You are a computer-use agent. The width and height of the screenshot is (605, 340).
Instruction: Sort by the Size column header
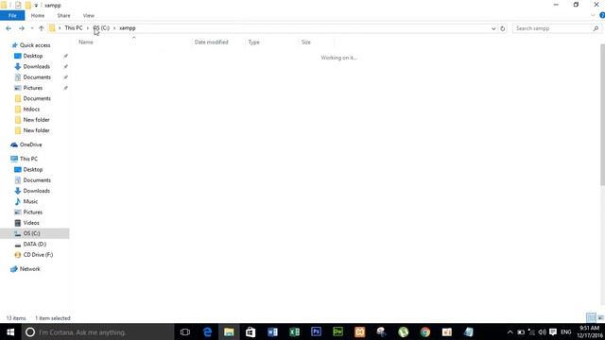(306, 42)
